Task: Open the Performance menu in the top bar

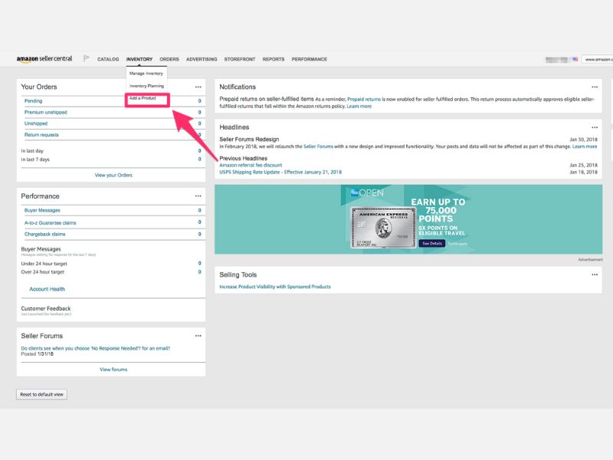Action: pyautogui.click(x=310, y=59)
